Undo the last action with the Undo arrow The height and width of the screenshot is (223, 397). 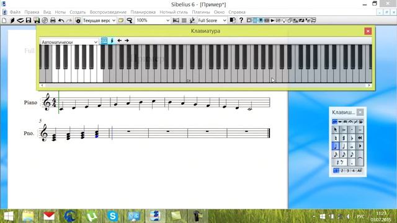[61, 20]
